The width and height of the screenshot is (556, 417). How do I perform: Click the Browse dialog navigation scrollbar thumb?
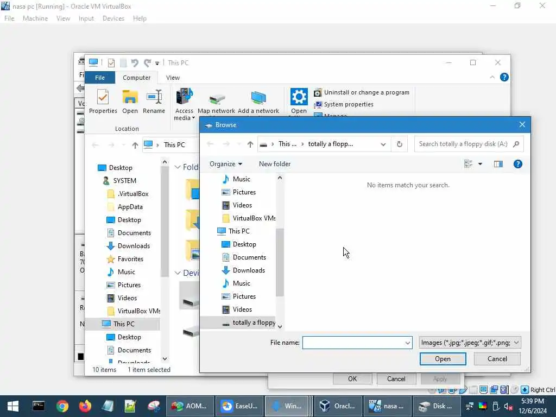pyautogui.click(x=280, y=262)
